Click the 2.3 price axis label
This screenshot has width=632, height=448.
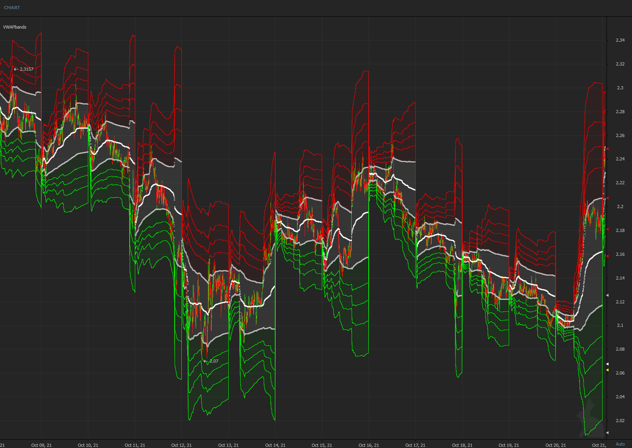click(x=620, y=88)
